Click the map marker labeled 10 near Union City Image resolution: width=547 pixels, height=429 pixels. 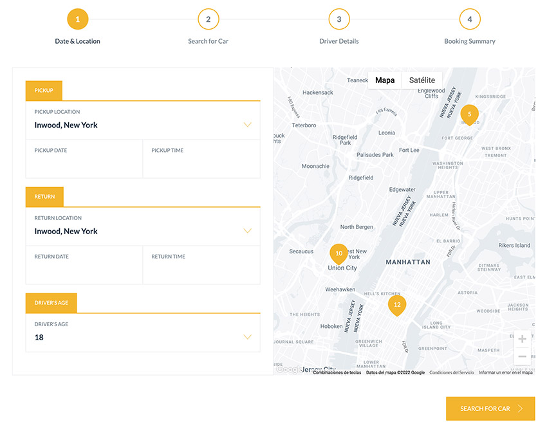(339, 253)
